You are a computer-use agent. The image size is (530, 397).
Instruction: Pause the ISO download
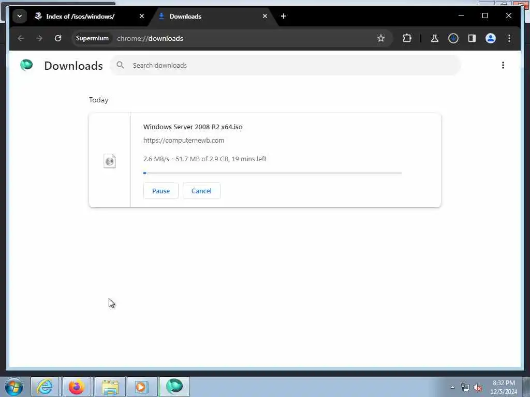coord(161,191)
